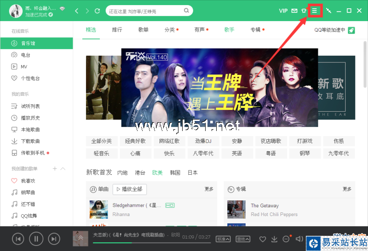The height and width of the screenshot is (251, 368).
Task: Switch to the 分类 tab
Action: 169,30
